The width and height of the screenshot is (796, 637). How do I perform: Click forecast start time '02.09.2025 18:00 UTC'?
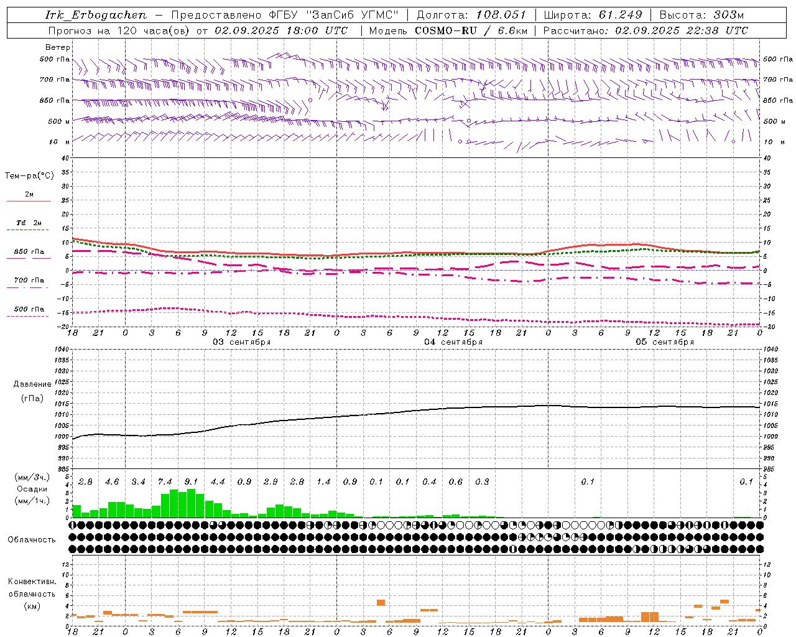pos(281,30)
